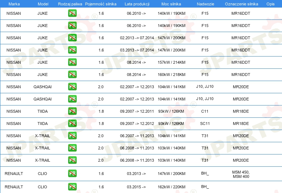Image resolution: width=282 pixels, height=193 pixels.
Task: Click the Marka column header
Action: coord(14,4)
